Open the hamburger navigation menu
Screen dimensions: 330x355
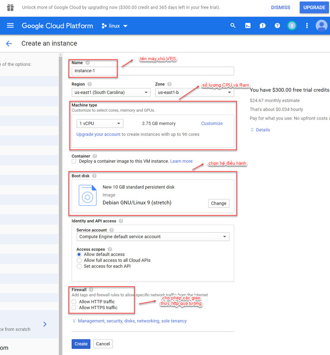click(10, 26)
